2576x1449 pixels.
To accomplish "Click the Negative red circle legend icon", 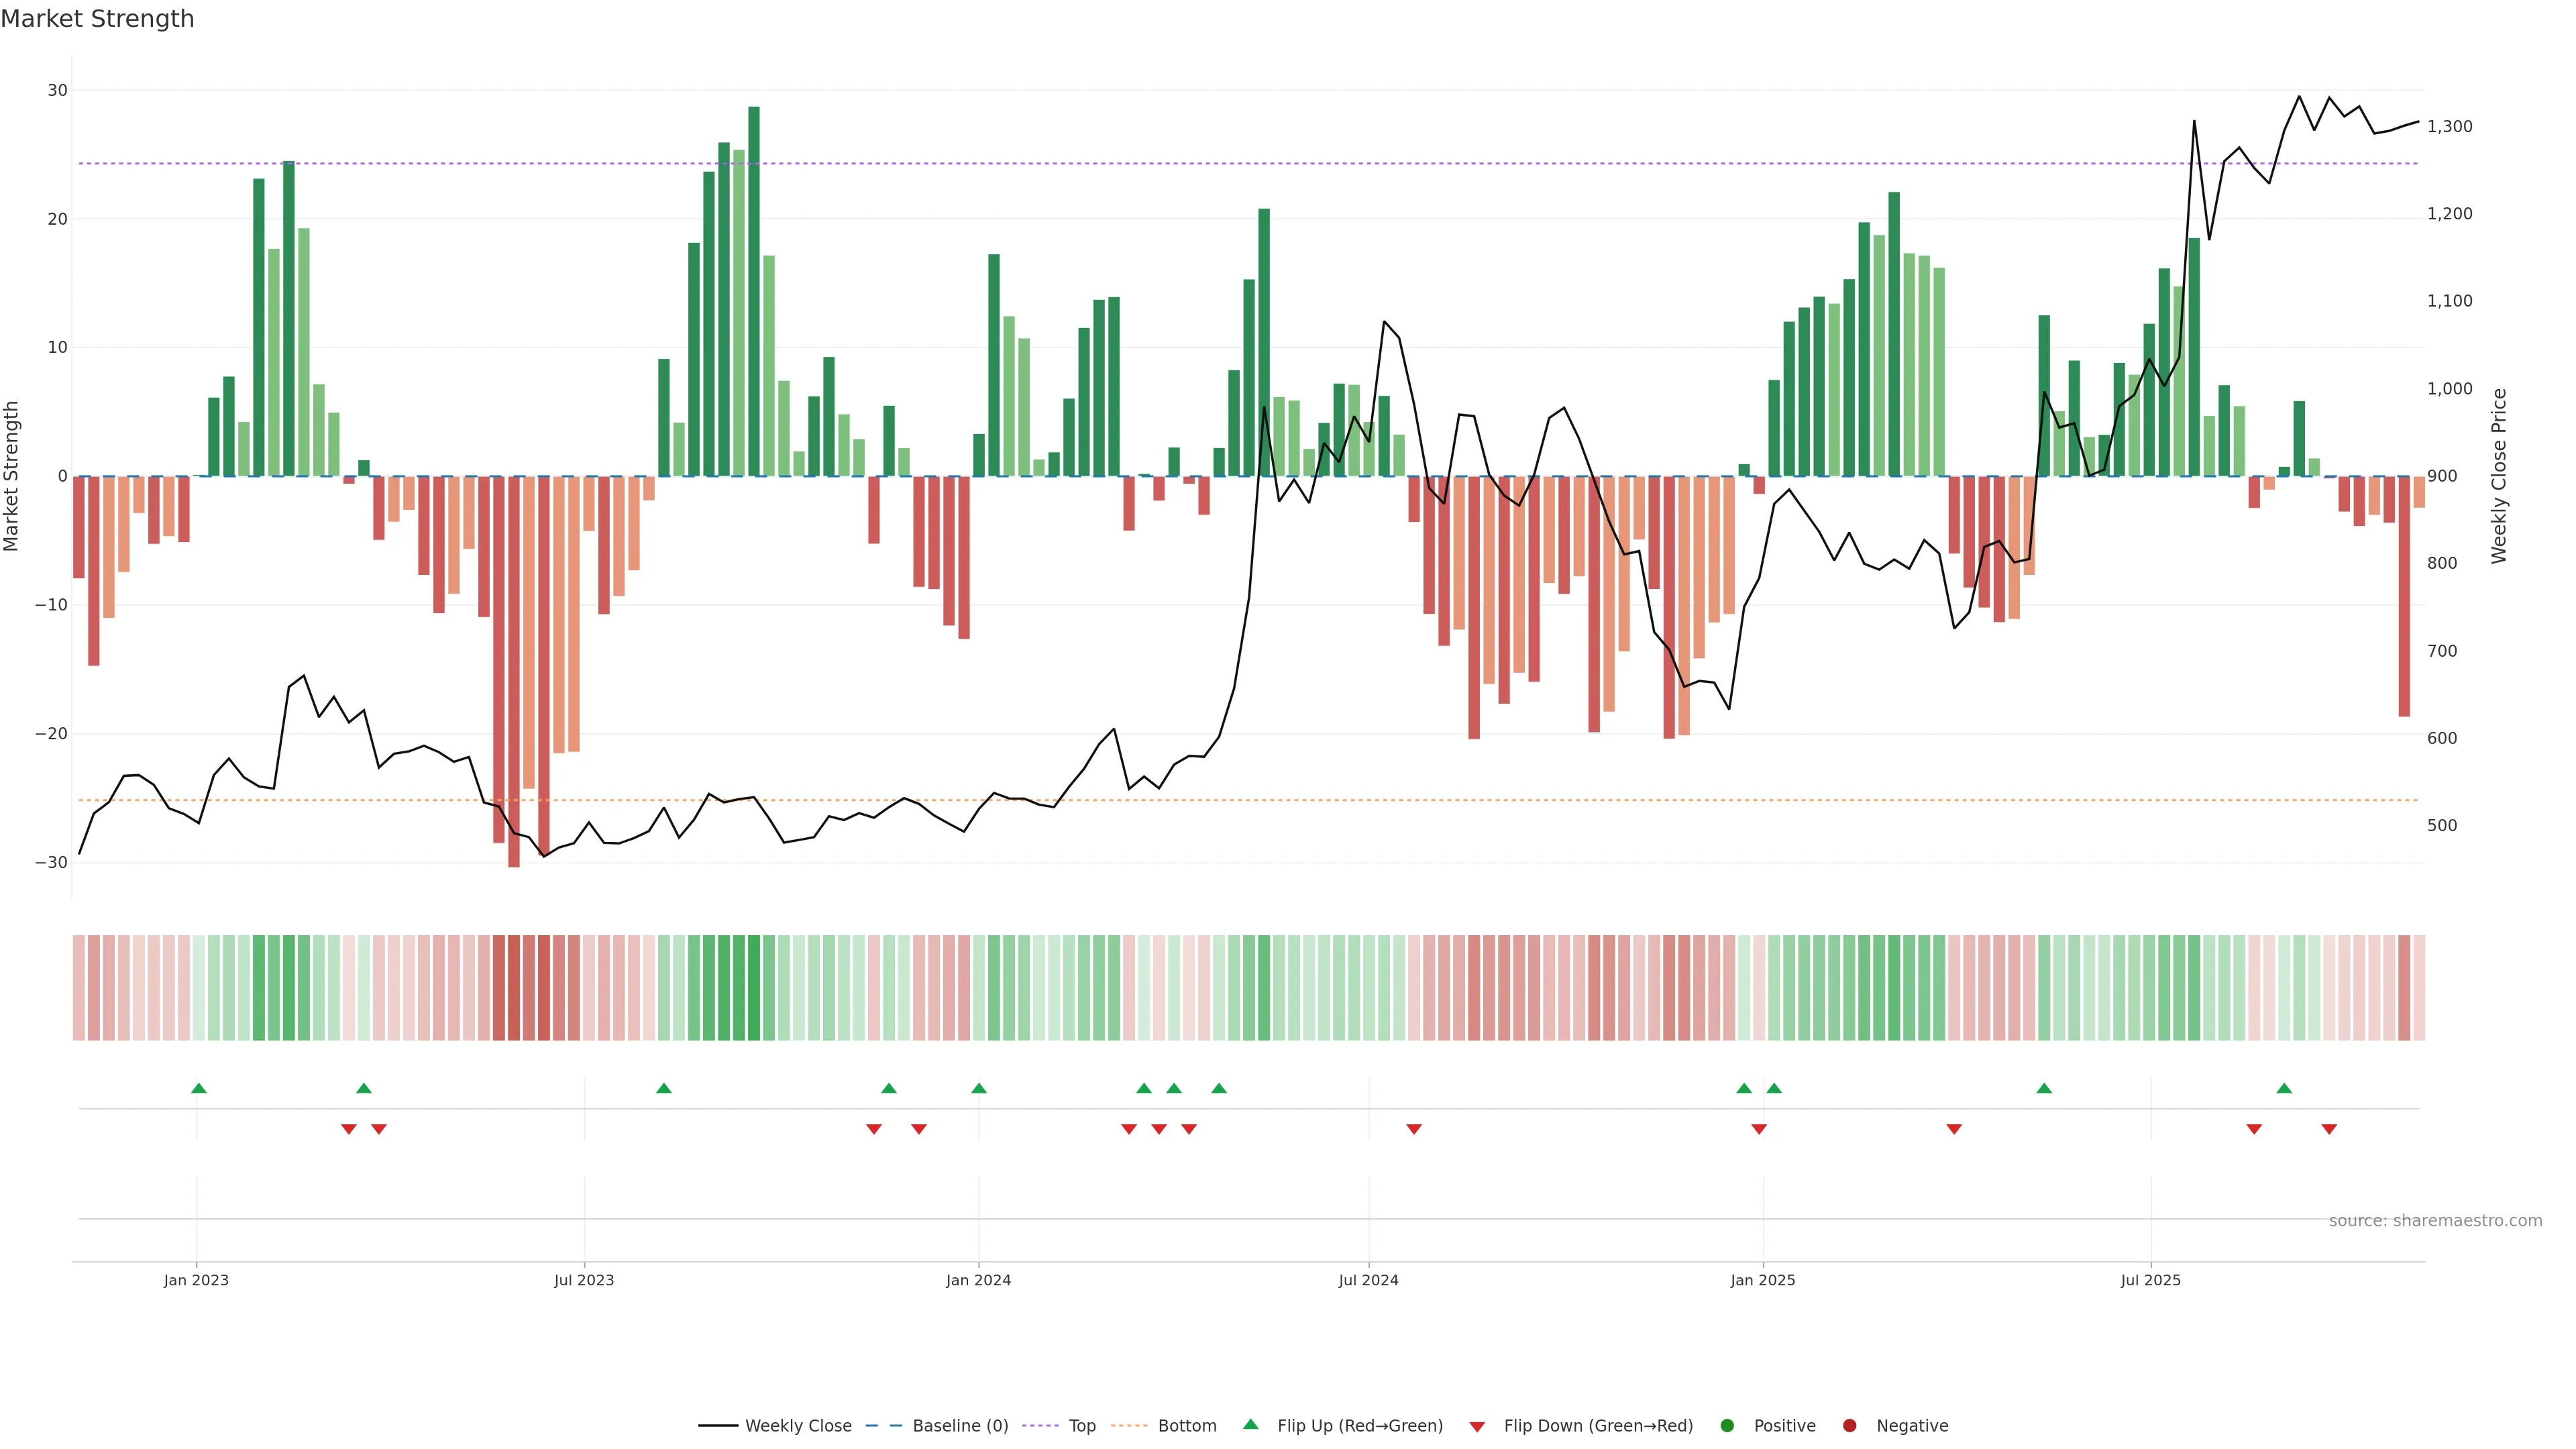I will [x=1849, y=1425].
